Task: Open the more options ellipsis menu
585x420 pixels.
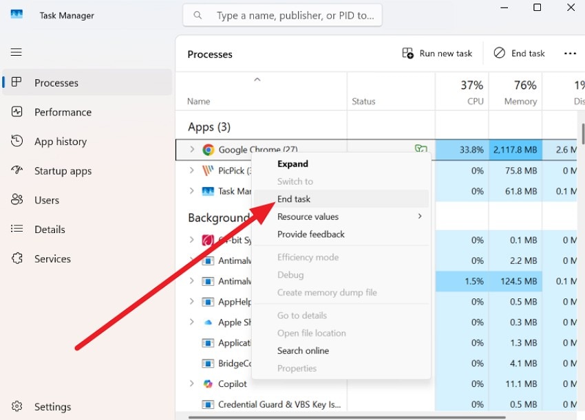Action: (570, 53)
